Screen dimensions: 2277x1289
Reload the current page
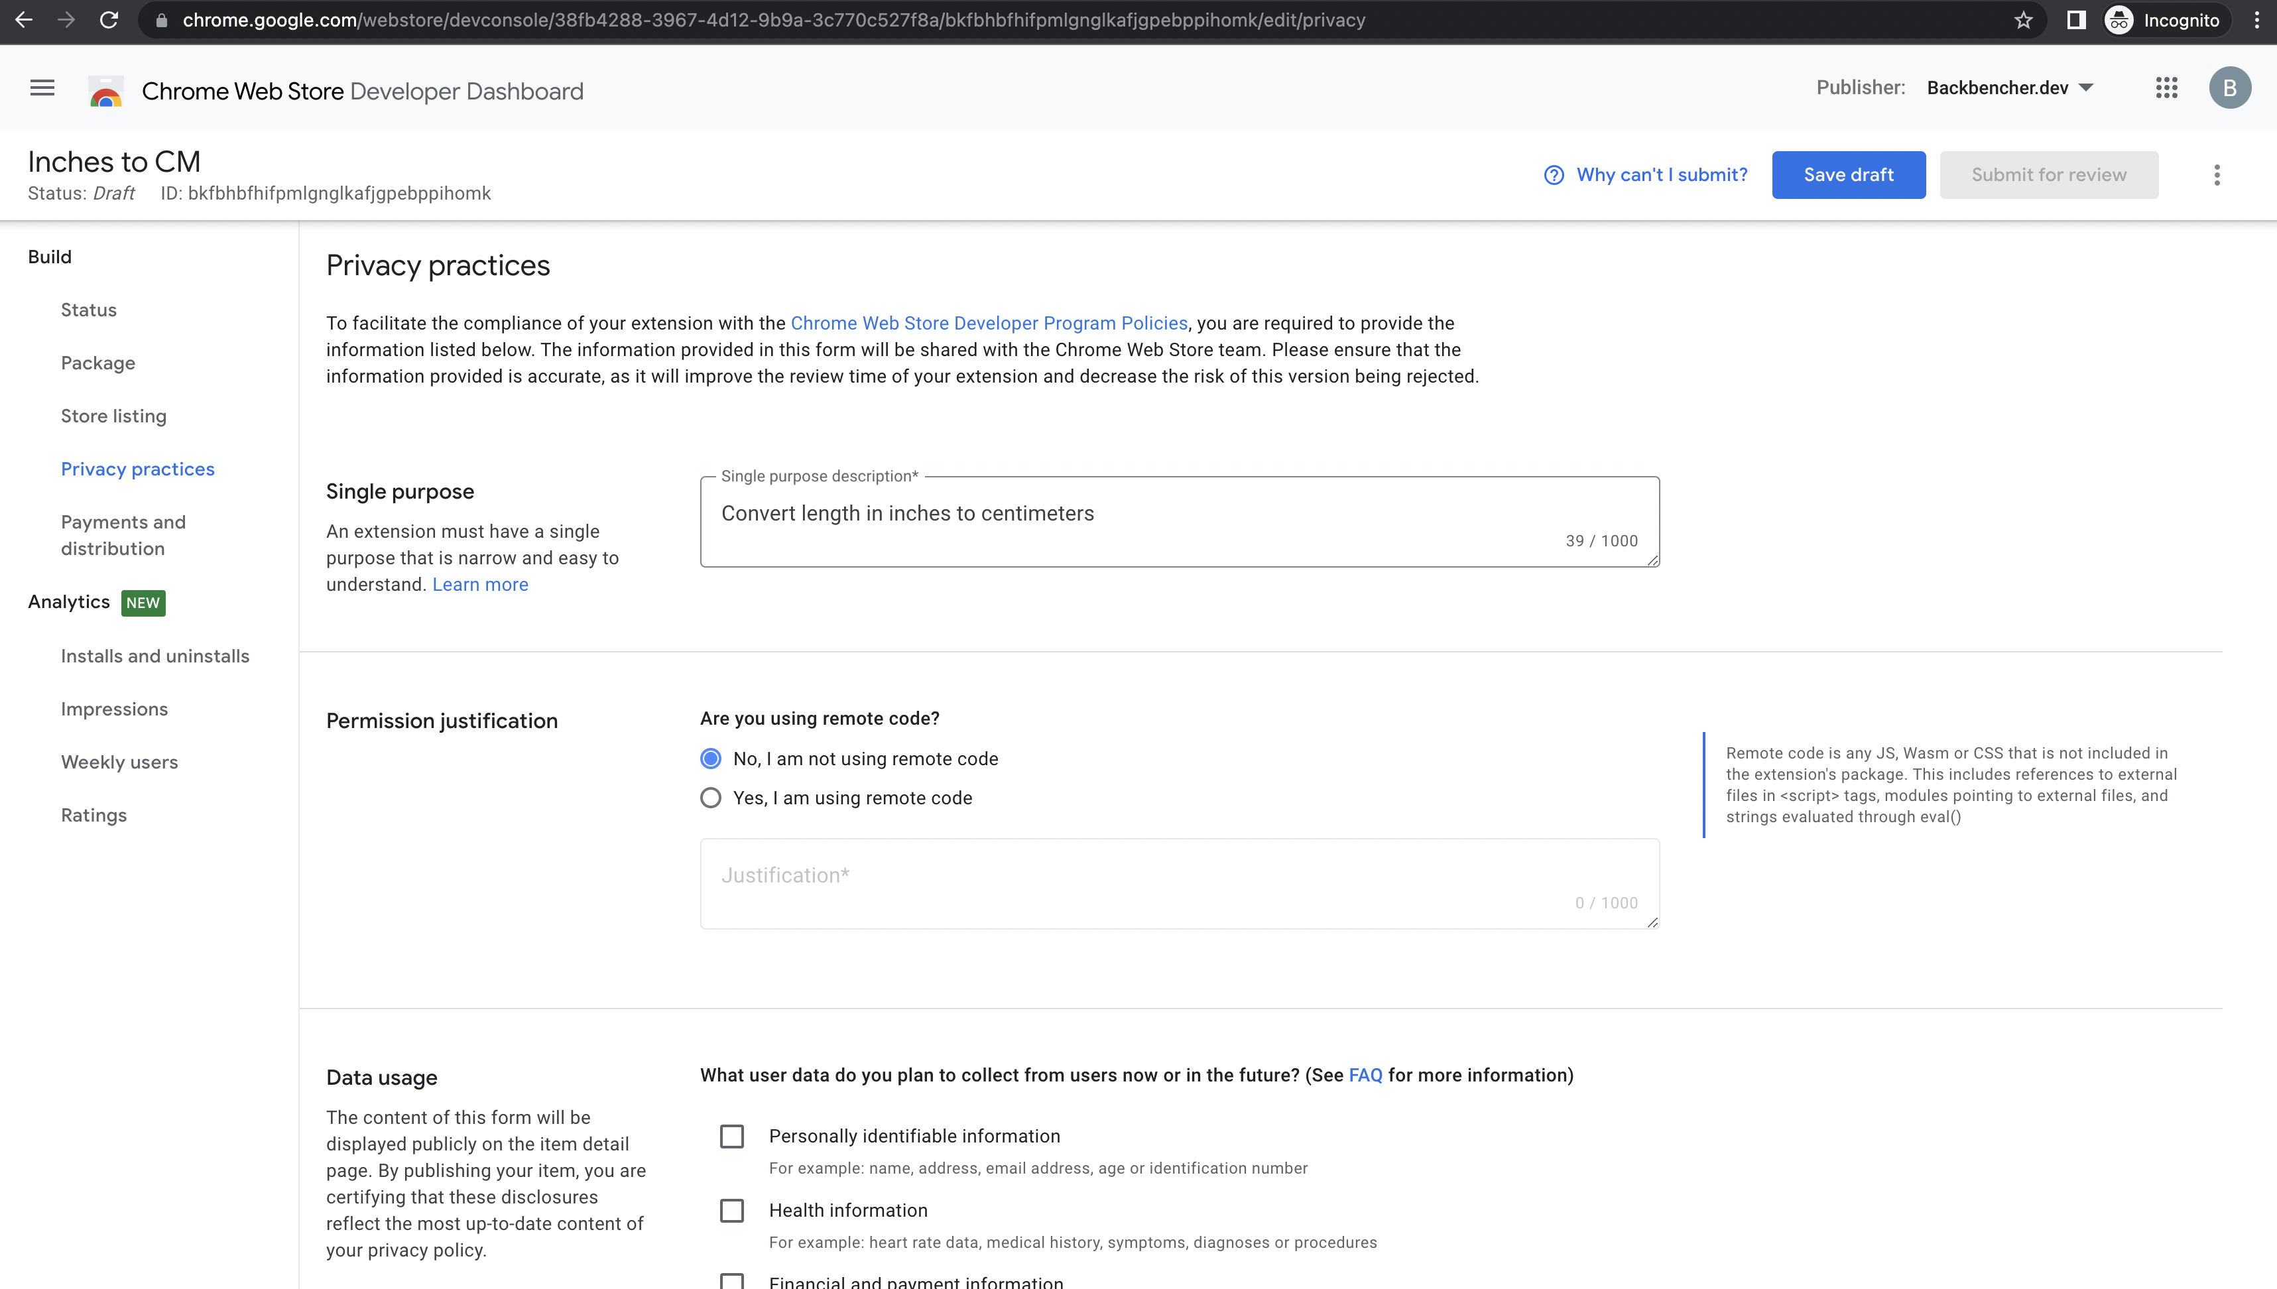[109, 19]
